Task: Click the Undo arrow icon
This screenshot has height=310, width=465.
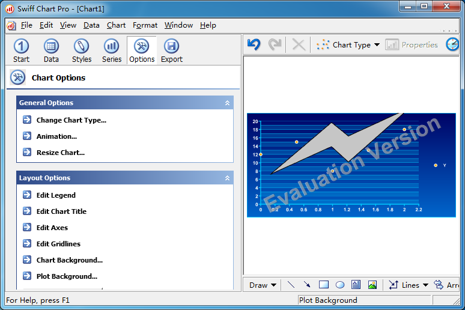Action: (254, 44)
